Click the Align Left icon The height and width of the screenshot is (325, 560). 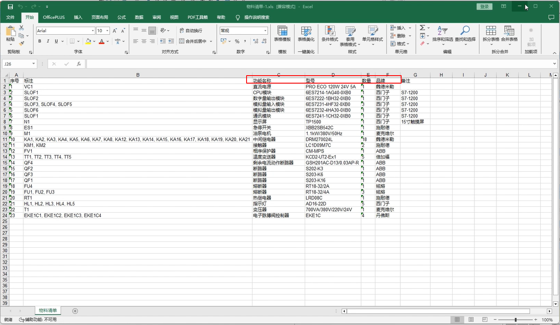pyautogui.click(x=136, y=41)
